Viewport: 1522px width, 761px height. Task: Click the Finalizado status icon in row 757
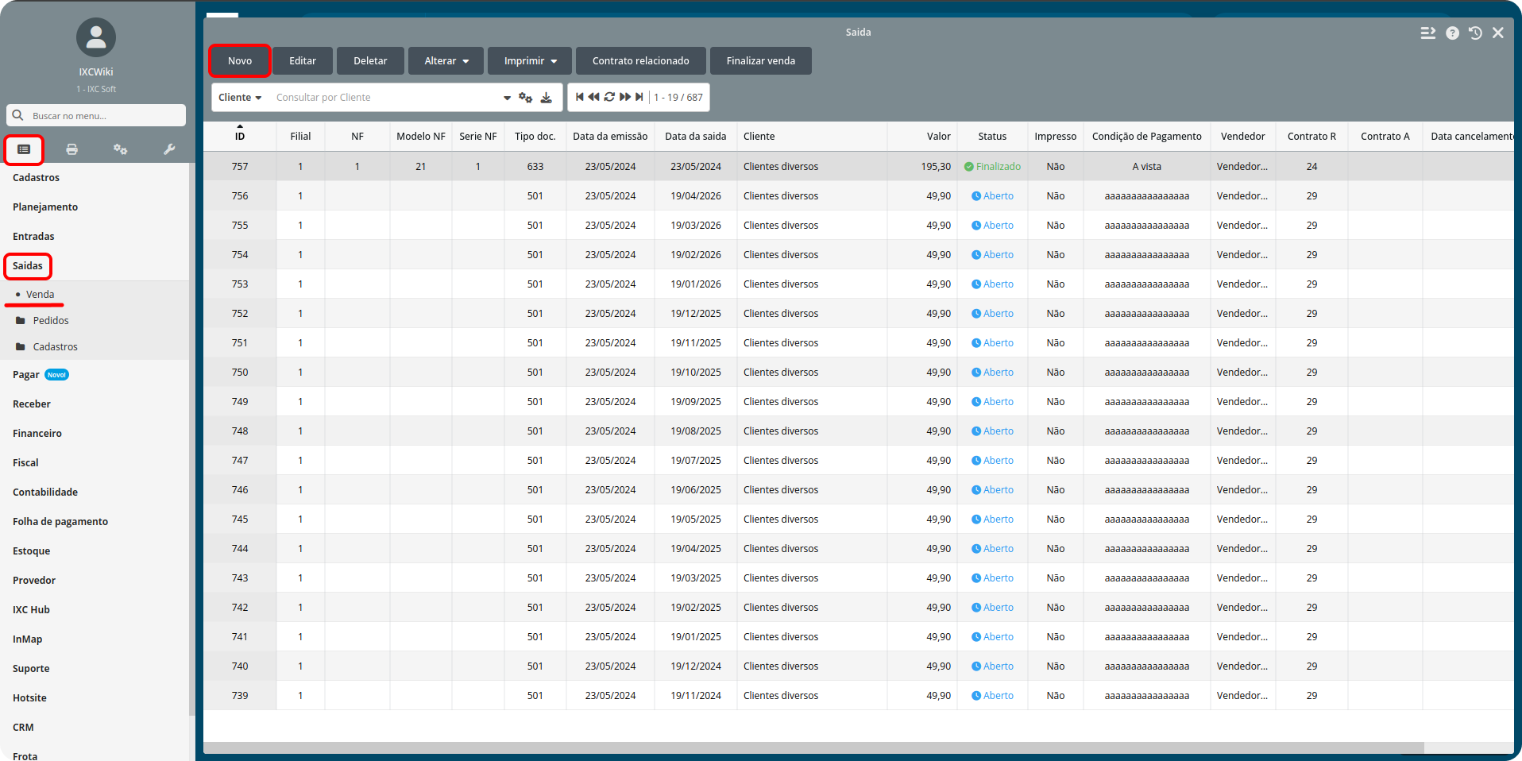[969, 167]
